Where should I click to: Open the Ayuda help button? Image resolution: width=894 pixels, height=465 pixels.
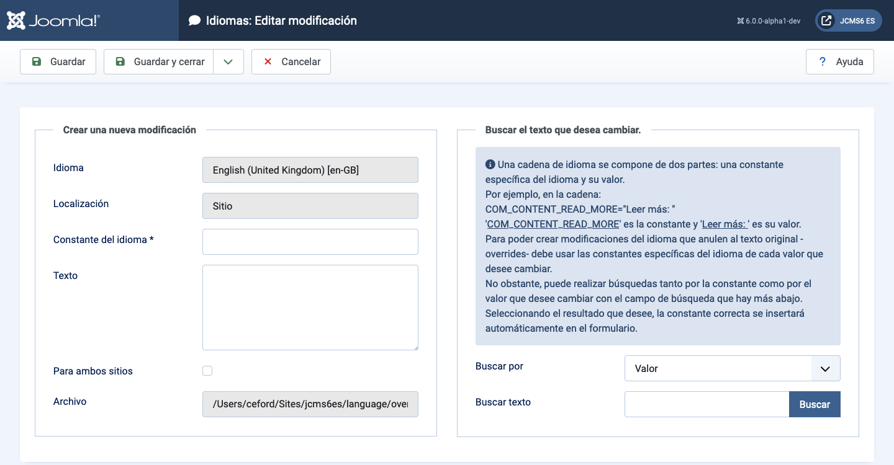(840, 61)
